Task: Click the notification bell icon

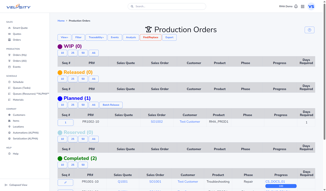Action: [296, 6]
